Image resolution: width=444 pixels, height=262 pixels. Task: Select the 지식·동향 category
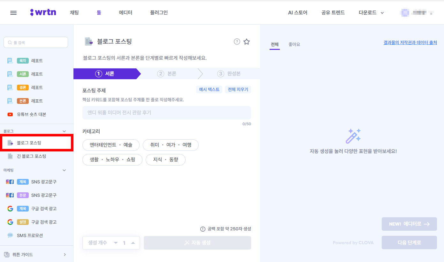click(165, 159)
